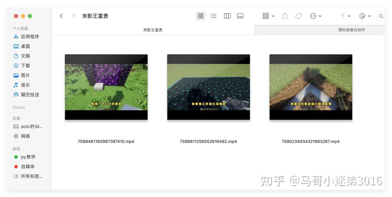Open the question mark help dropdown

coord(346,16)
